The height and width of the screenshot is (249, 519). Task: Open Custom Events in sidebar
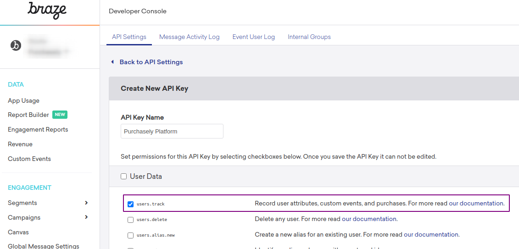(x=29, y=159)
